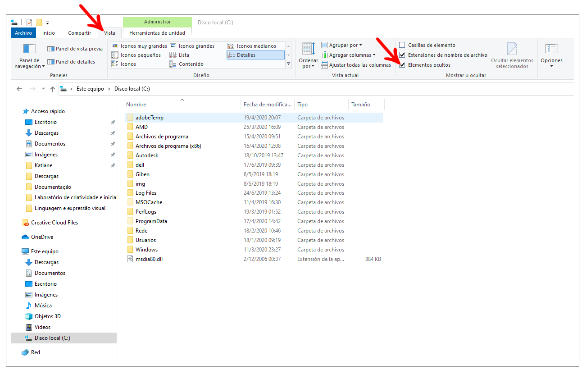Choose Iconos pequeños layout
Screen dimensions: 582x370
point(136,55)
